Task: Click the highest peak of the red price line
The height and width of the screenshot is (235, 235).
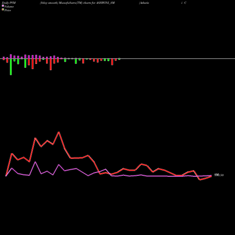Action: pyautogui.click(x=59, y=132)
